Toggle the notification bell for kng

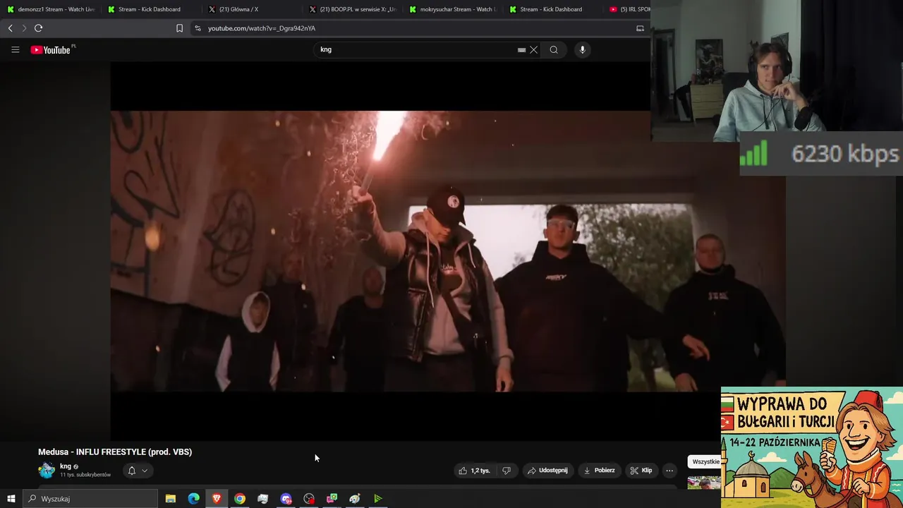pos(131,471)
